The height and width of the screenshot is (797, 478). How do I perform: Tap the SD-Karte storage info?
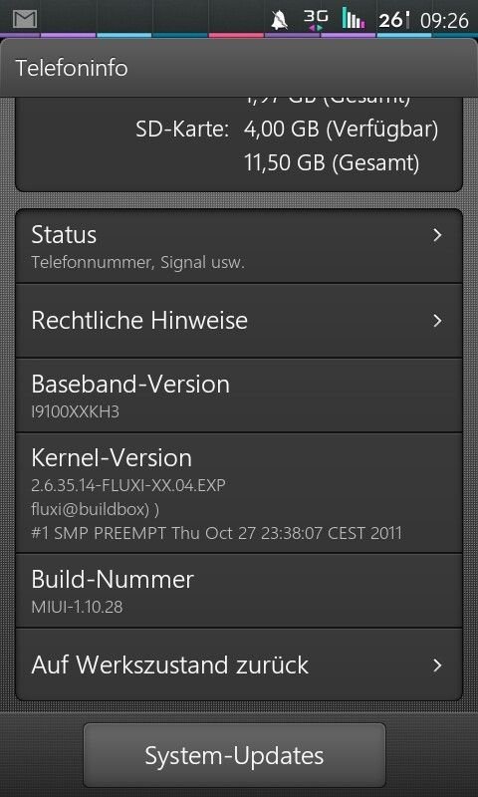[287, 146]
